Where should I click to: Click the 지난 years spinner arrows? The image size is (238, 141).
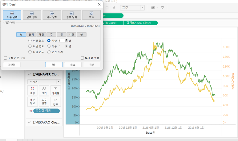(66, 41)
